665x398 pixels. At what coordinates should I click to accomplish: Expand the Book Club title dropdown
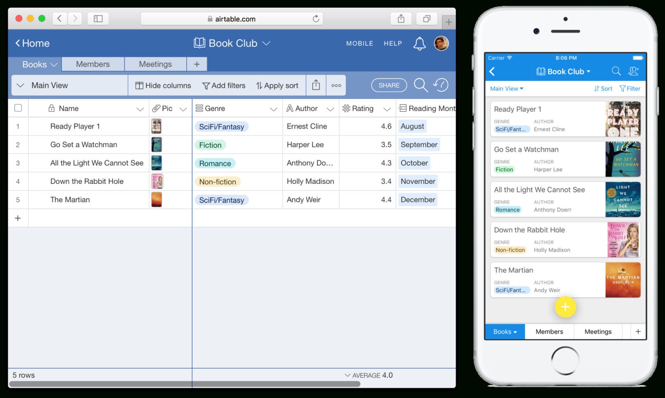pyautogui.click(x=267, y=43)
